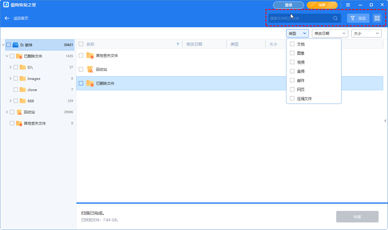Click the 回收站 icon in tree

pos(19,112)
